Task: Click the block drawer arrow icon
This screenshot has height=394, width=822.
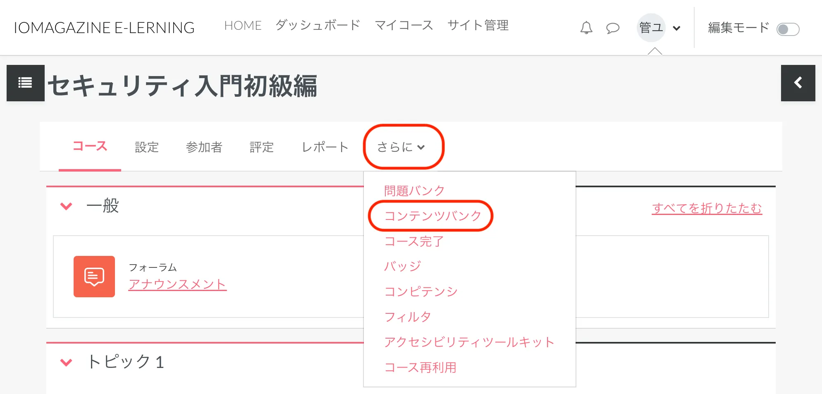Action: (798, 83)
